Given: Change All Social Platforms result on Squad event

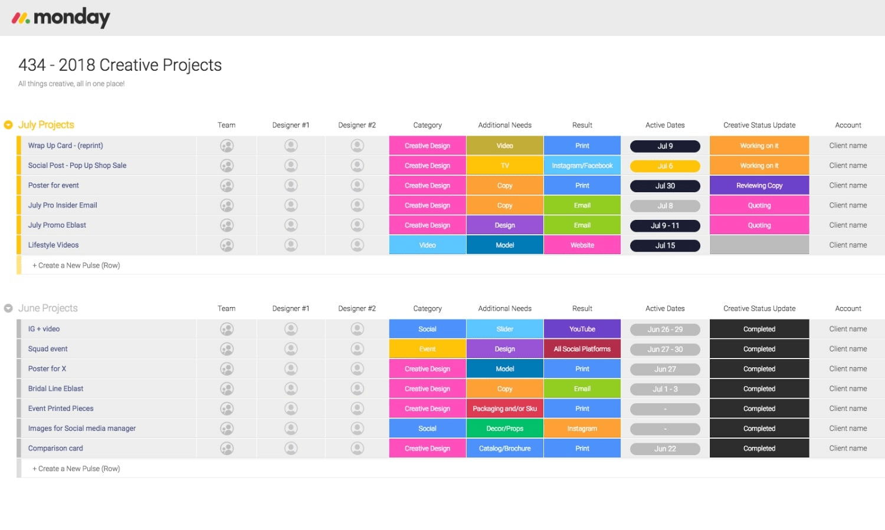Looking at the screenshot, I should (x=582, y=349).
